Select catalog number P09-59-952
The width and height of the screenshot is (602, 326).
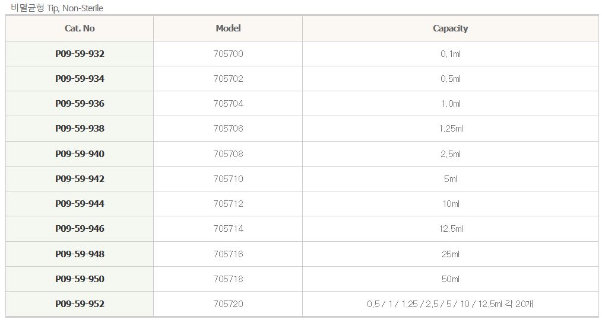point(80,304)
